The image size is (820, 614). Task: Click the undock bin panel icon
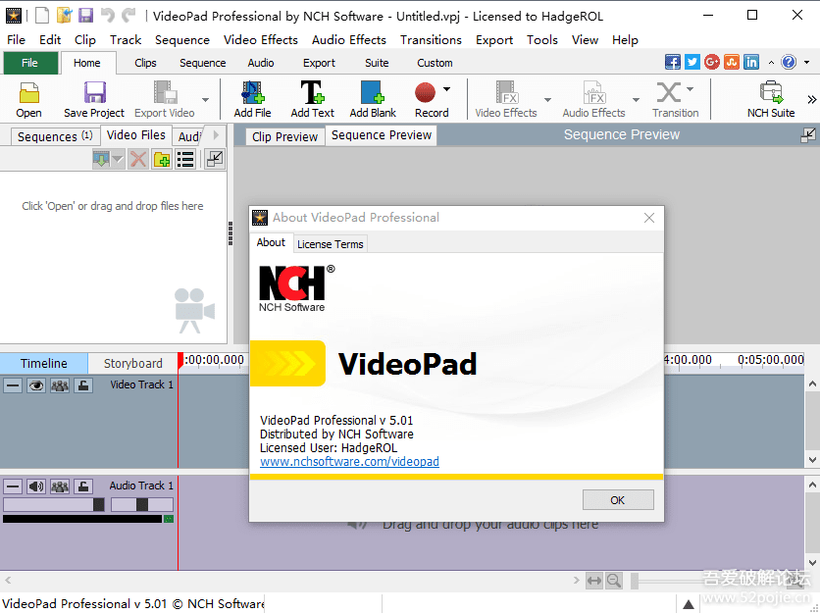215,159
